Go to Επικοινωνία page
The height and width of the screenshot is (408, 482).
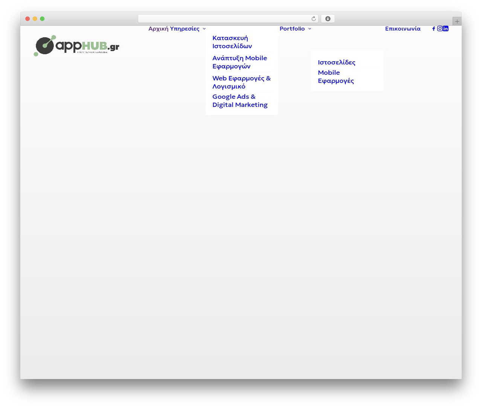(403, 29)
